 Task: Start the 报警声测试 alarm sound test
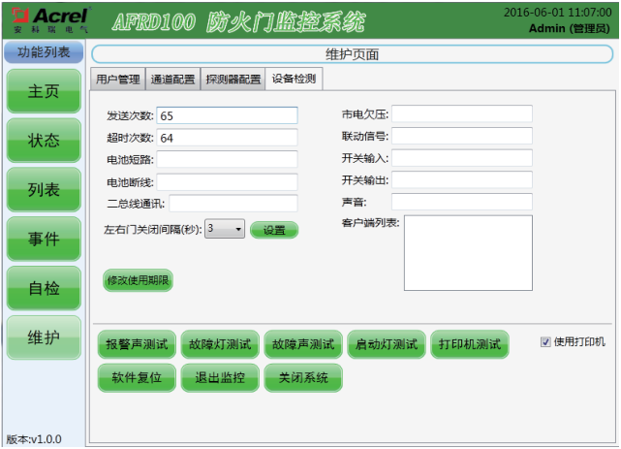coord(137,344)
